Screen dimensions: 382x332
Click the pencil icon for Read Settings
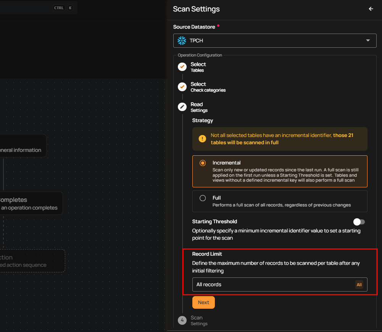pos(182,107)
